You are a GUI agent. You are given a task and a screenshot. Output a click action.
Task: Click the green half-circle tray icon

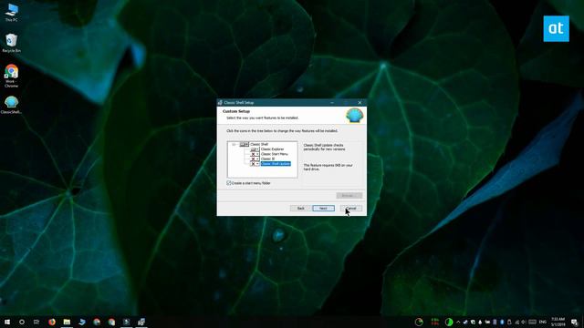[449, 322]
